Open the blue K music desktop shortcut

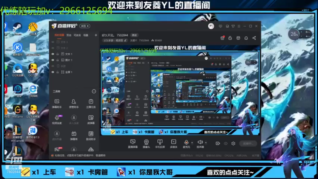[x=17, y=49]
